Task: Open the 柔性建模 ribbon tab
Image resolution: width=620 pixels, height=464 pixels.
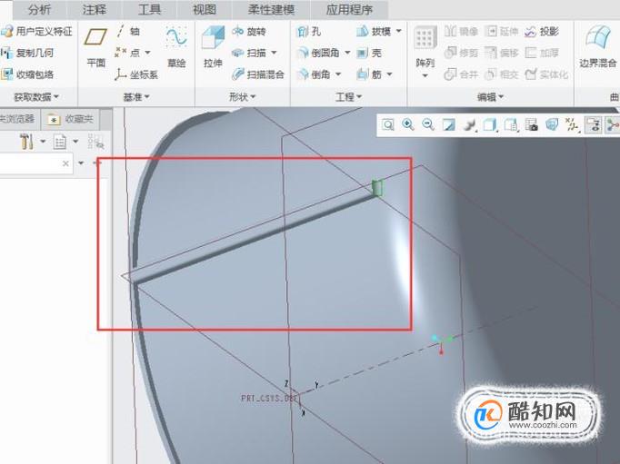Action: pyautogui.click(x=271, y=10)
